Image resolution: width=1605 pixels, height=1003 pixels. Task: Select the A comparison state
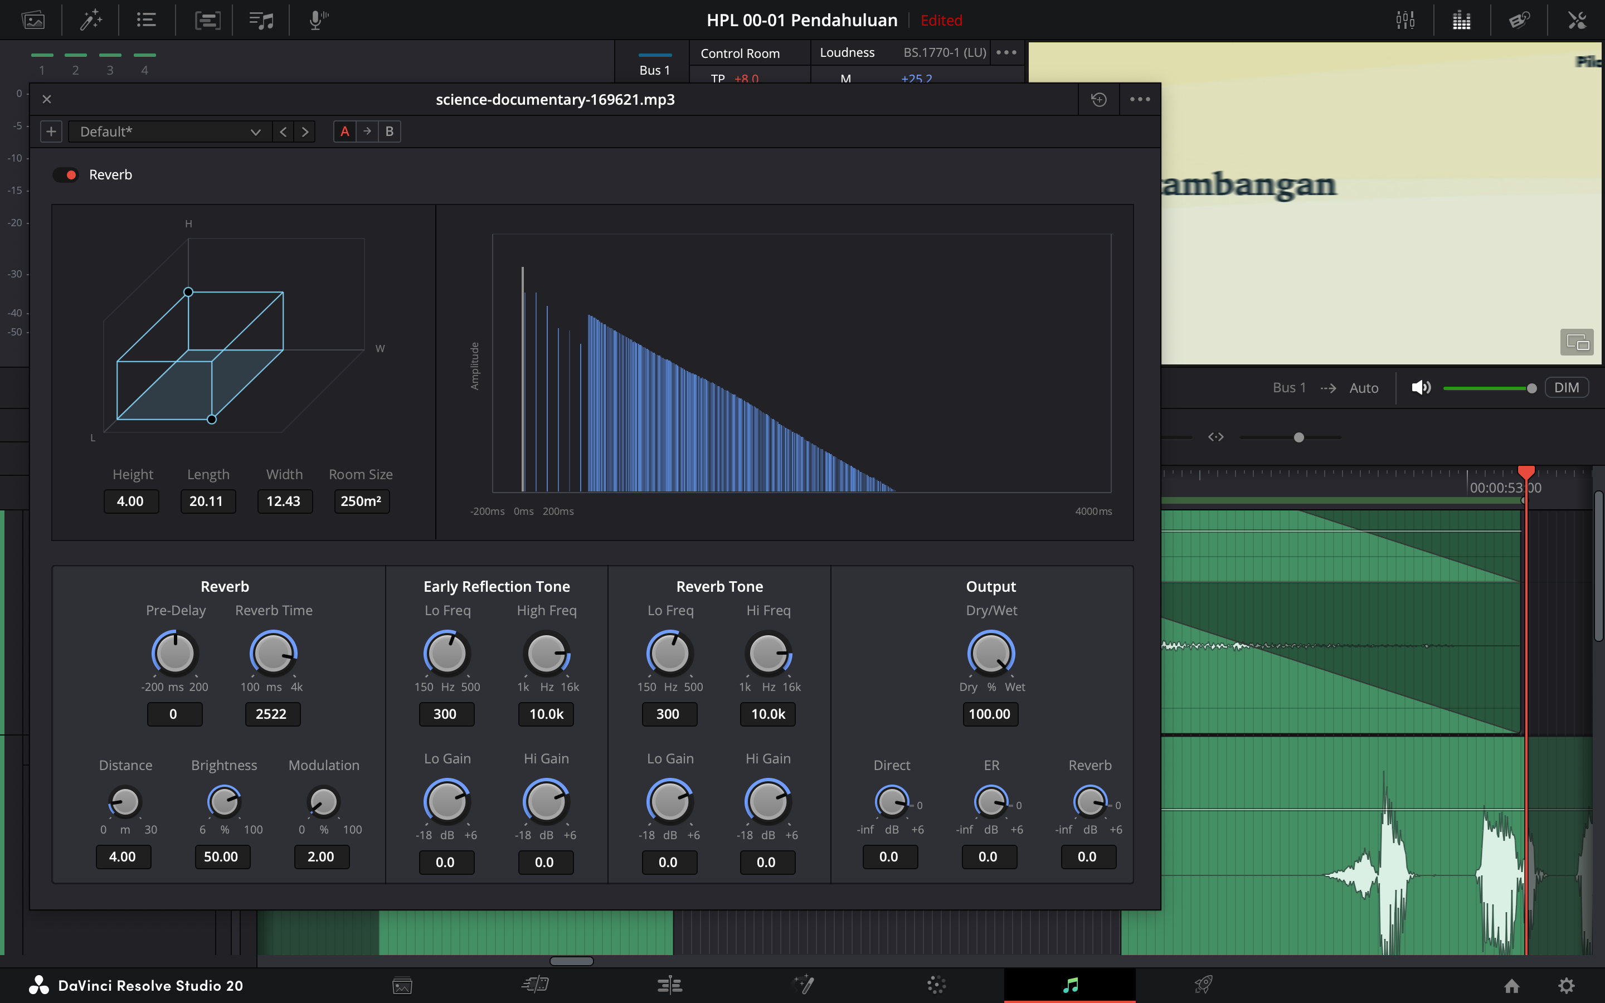[344, 132]
